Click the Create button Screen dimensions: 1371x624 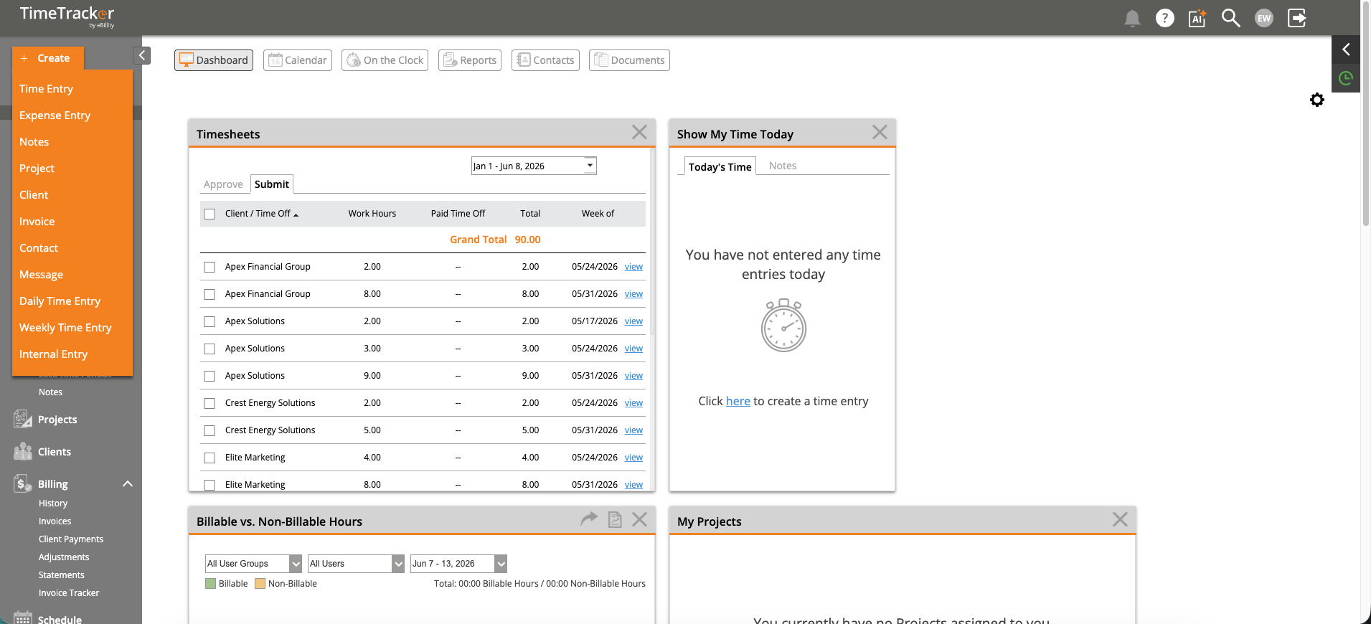pos(48,58)
